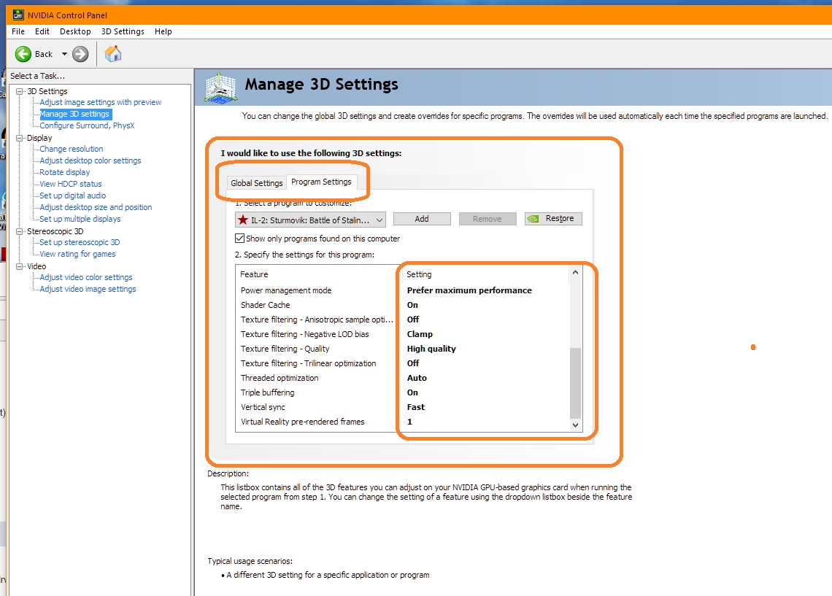
Task: Open View rating for games
Action: click(x=77, y=254)
